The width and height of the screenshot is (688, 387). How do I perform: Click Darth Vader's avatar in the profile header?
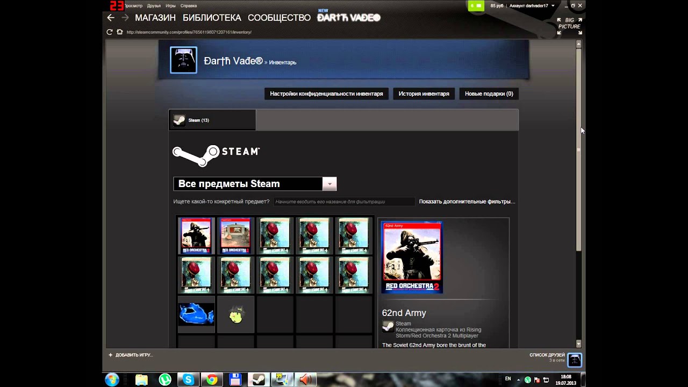[x=183, y=60]
